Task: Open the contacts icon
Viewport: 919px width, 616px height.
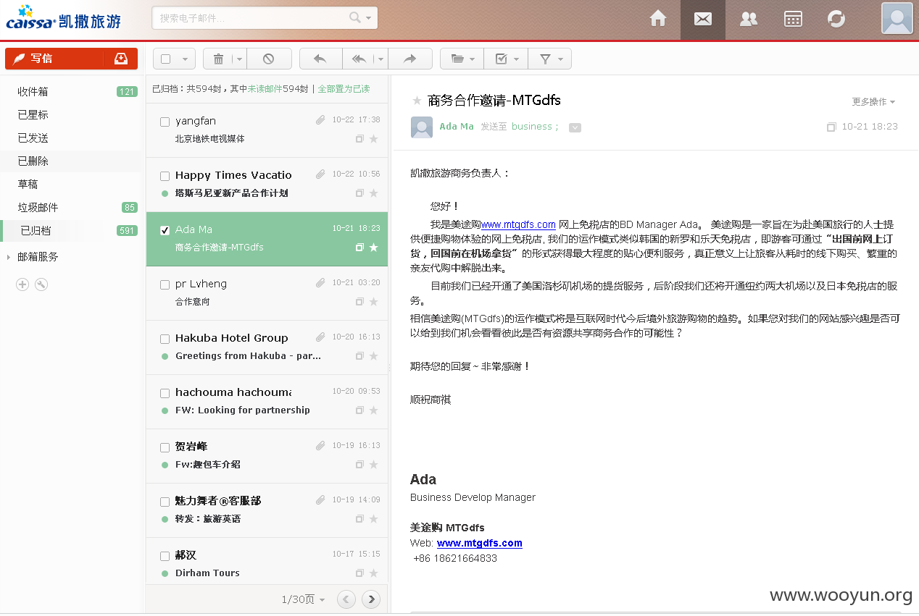Action: (x=749, y=20)
